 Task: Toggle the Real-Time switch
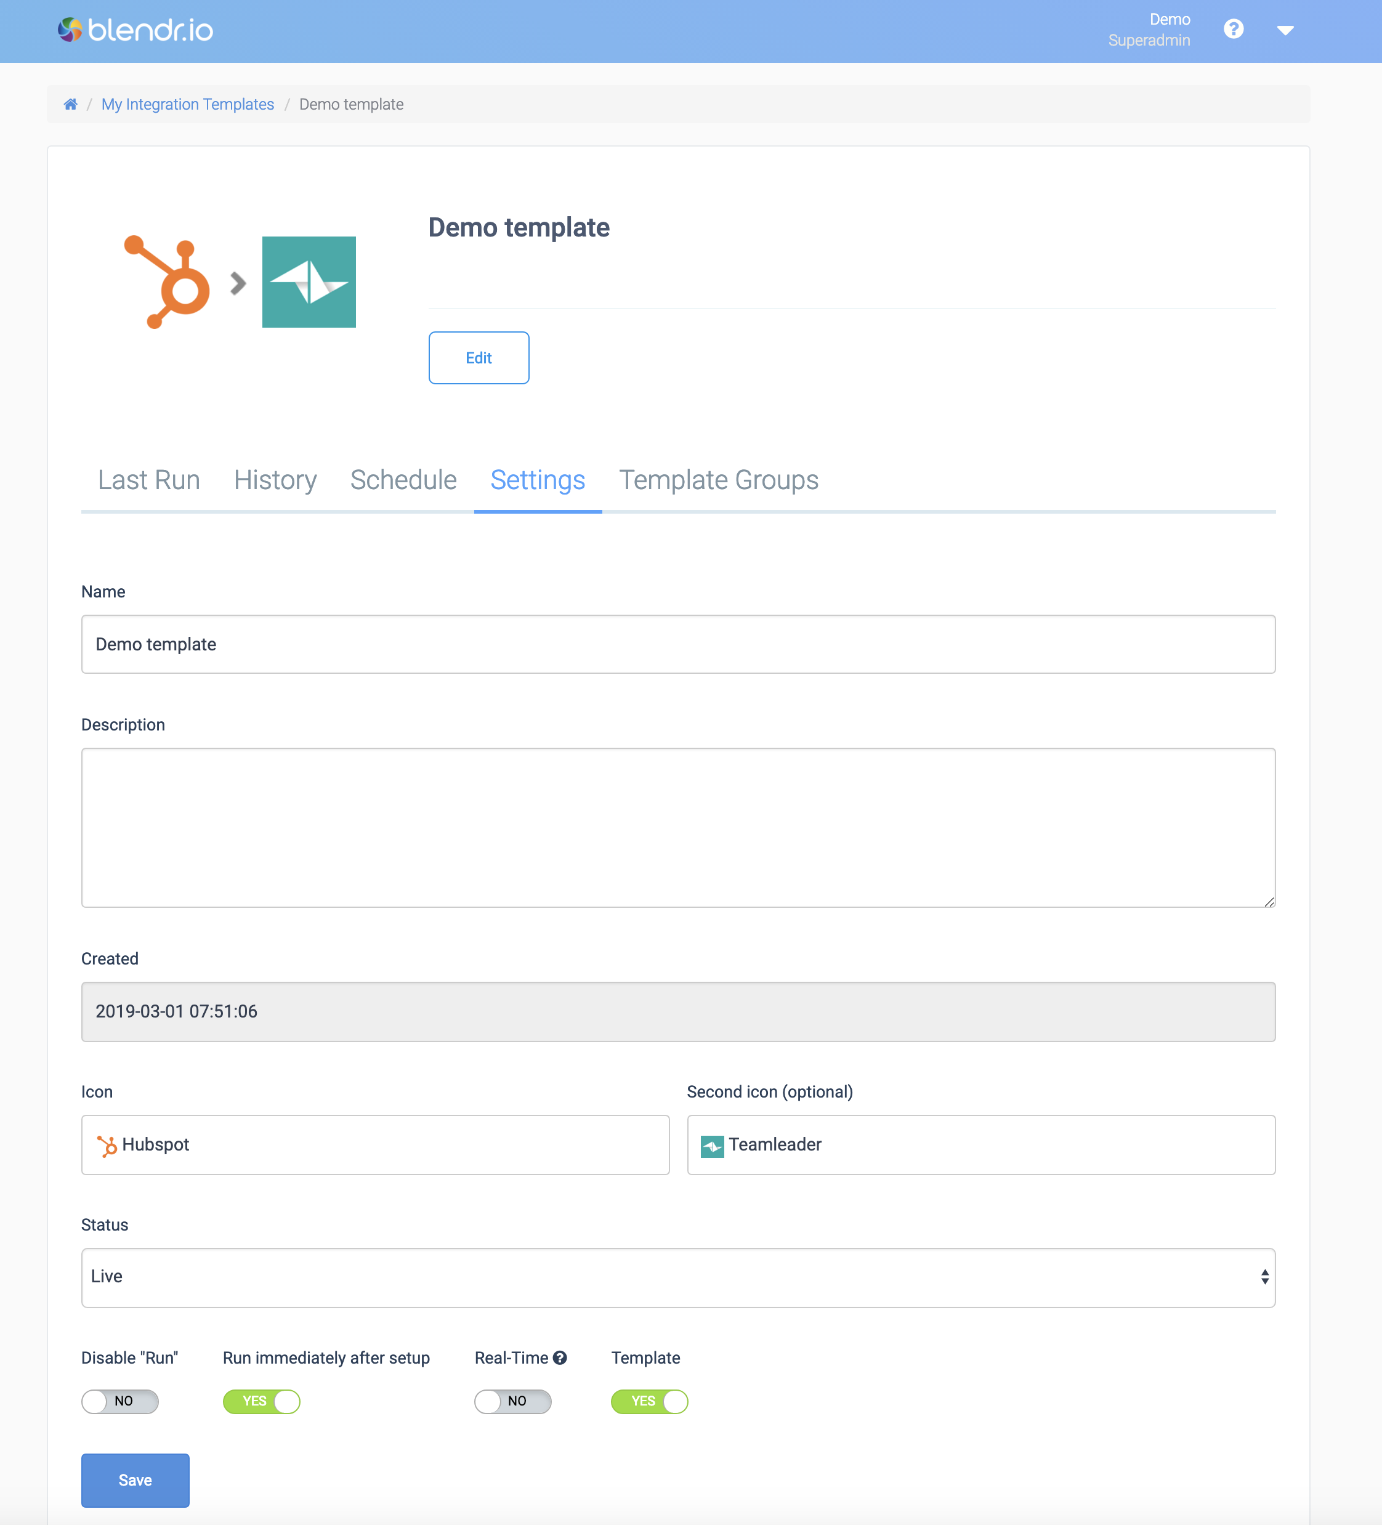(513, 1402)
